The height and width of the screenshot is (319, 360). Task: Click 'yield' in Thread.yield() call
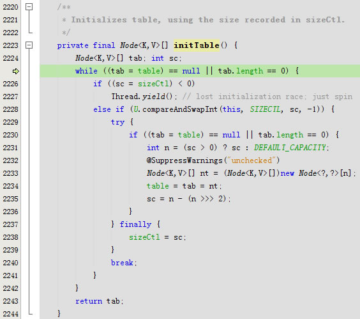click(x=153, y=97)
